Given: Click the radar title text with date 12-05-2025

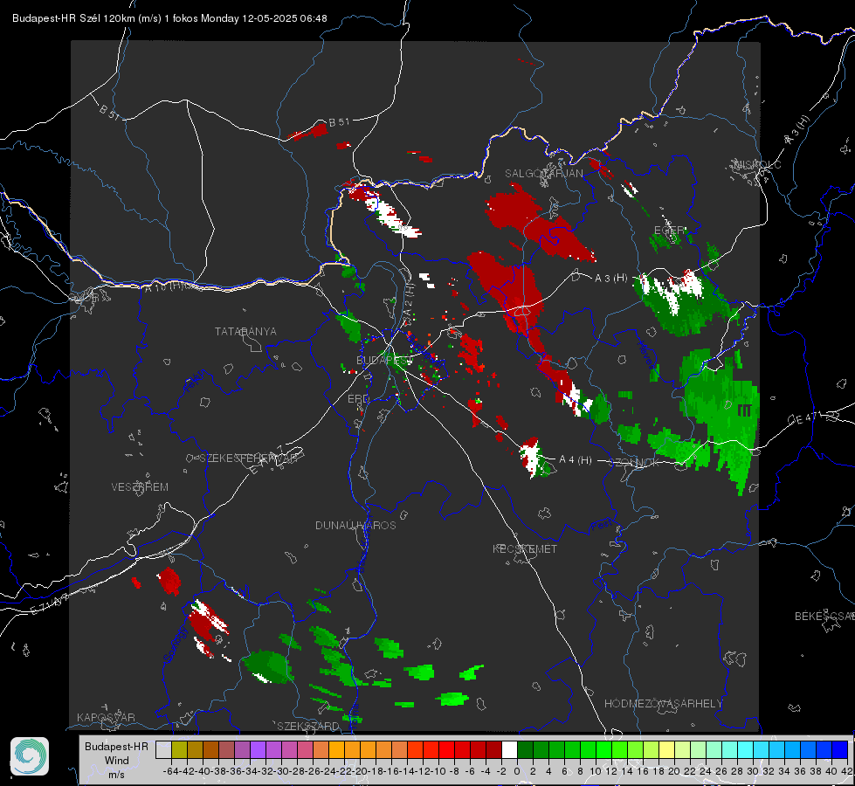Looking at the screenshot, I should [169, 18].
